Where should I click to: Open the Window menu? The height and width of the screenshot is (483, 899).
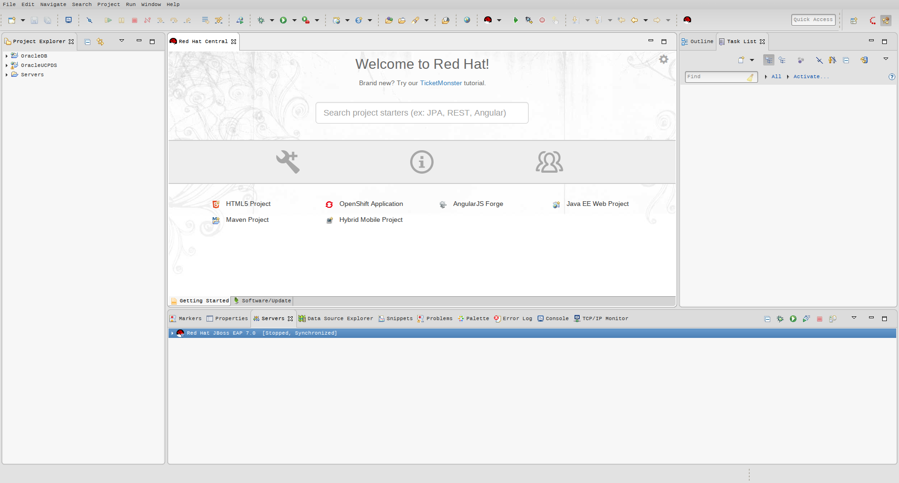[151, 4]
